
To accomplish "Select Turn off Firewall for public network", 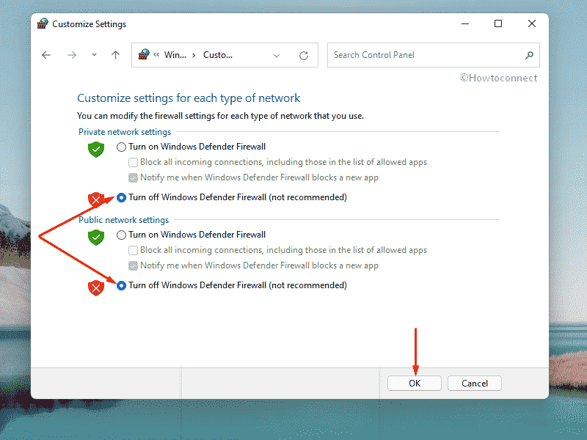I will point(121,285).
